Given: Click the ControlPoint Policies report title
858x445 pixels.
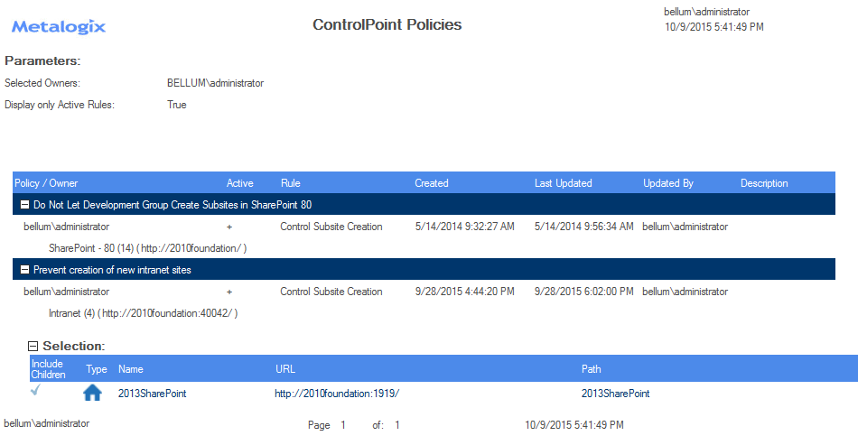Looking at the screenshot, I should point(387,24).
